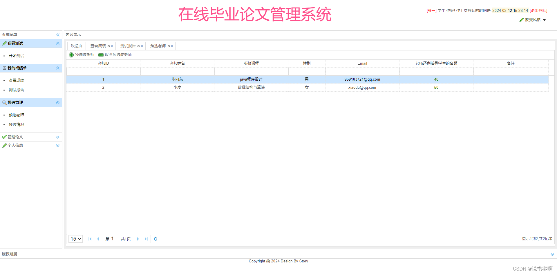This screenshot has height=274, width=557.
Task: Select the row for teacher 毕向东
Action: click(308, 79)
